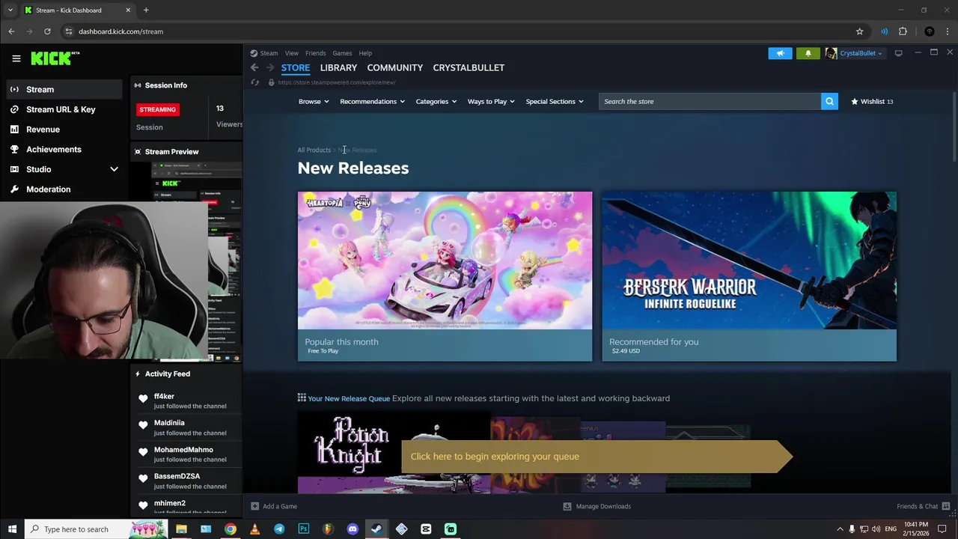Image resolution: width=958 pixels, height=539 pixels.
Task: Open VLC from the taskbar
Action: 254,529
